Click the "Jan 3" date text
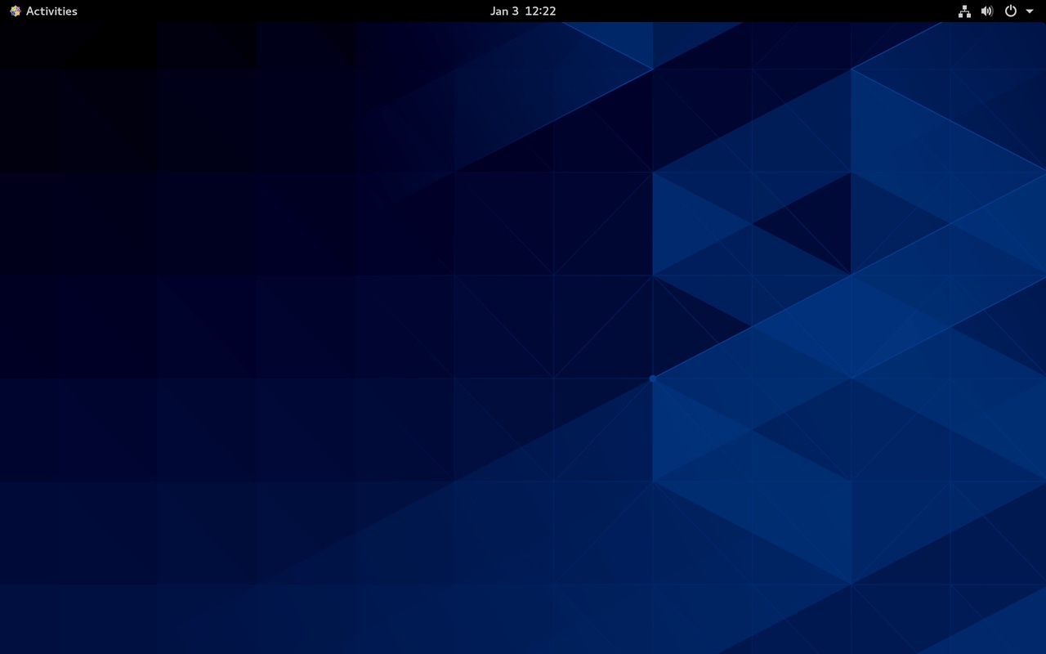Viewport: 1046px width, 654px height. [x=504, y=11]
